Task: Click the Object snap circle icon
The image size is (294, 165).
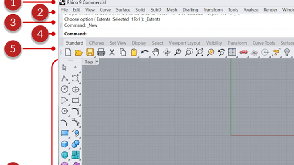Action: tap(265, 52)
